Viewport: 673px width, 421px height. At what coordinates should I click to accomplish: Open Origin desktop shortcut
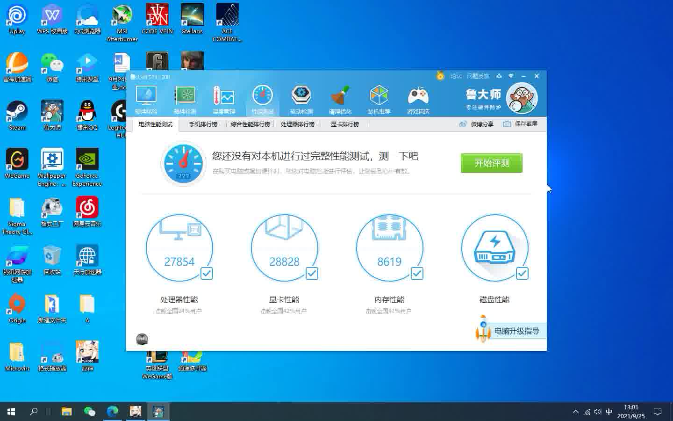[17, 309]
